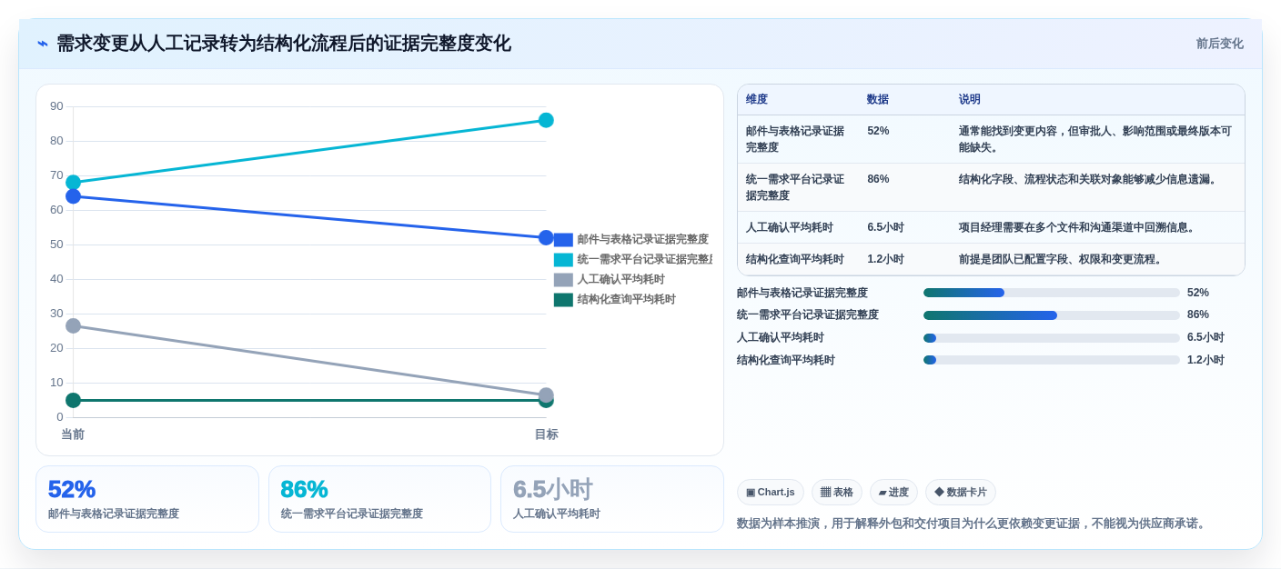Click the 6.5小时 value beside progress bar

tap(1205, 338)
